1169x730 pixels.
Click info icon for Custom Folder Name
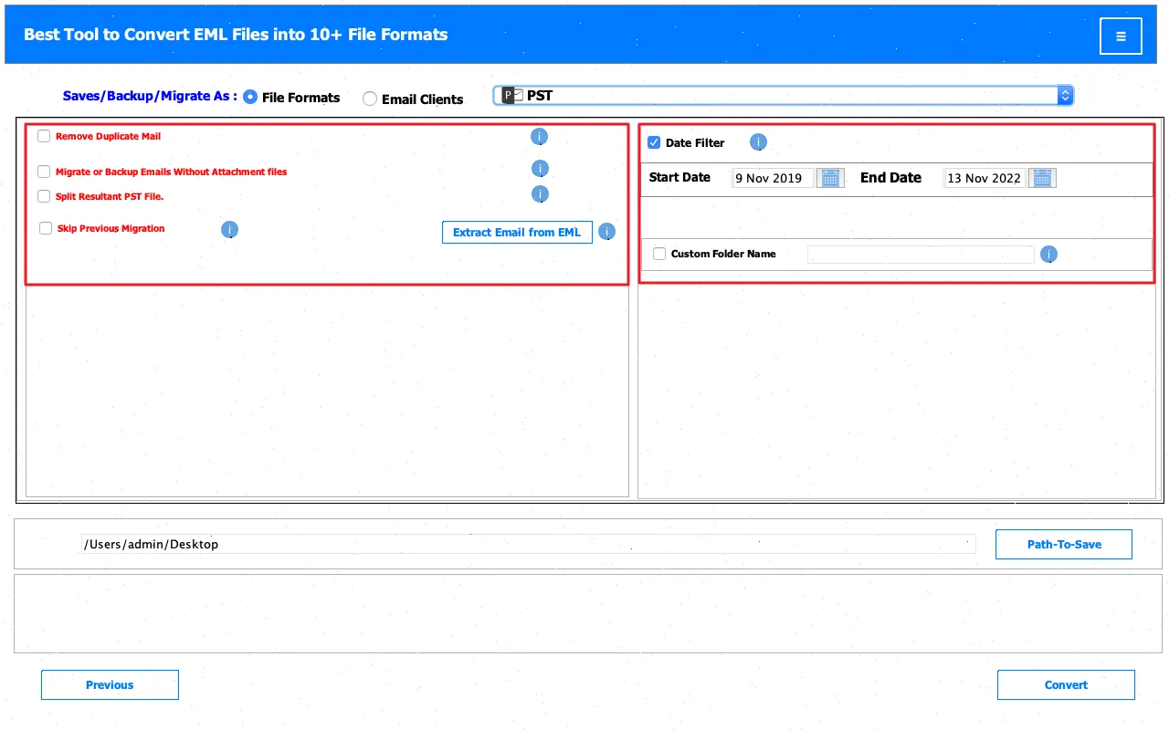point(1049,254)
